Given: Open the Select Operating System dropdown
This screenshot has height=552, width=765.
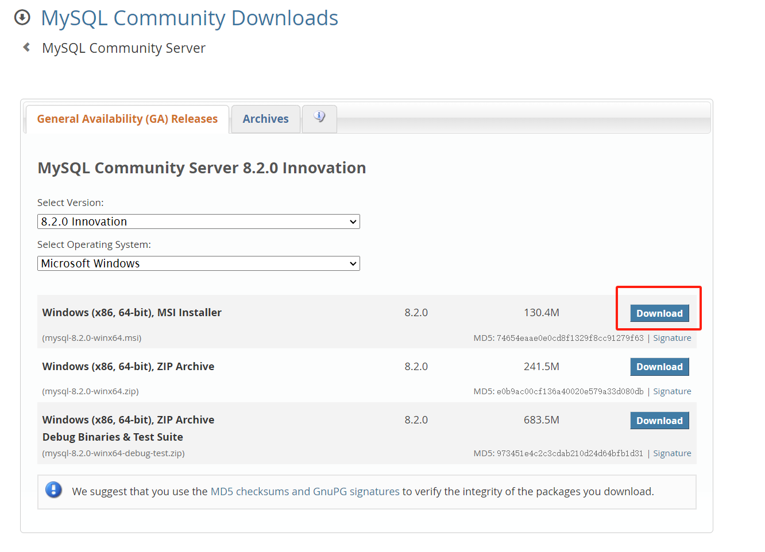Looking at the screenshot, I should tap(199, 263).
